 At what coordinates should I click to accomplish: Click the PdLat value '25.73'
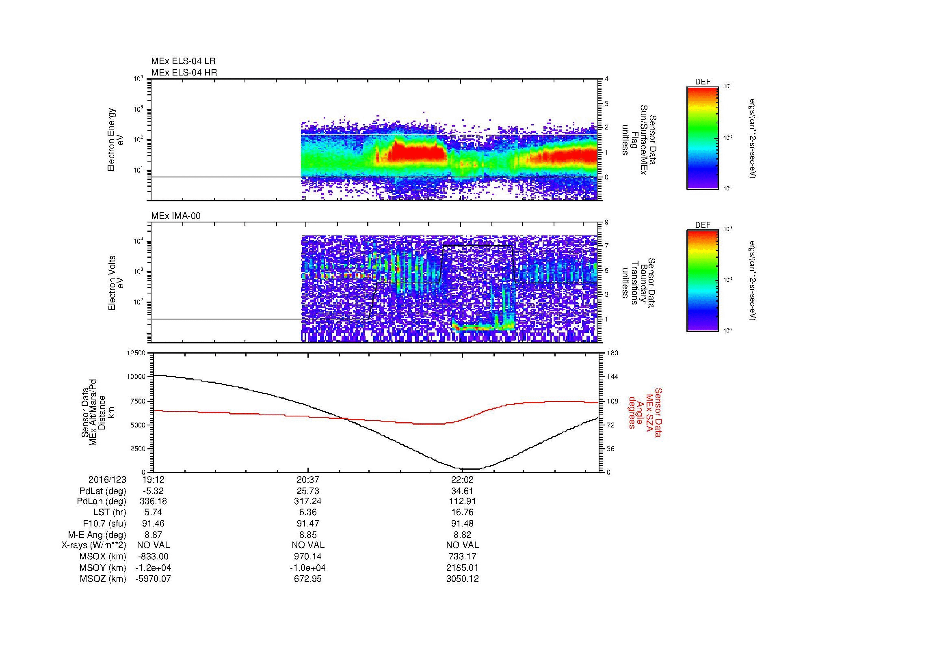click(307, 491)
